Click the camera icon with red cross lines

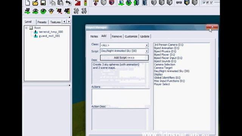tap(59, 11)
